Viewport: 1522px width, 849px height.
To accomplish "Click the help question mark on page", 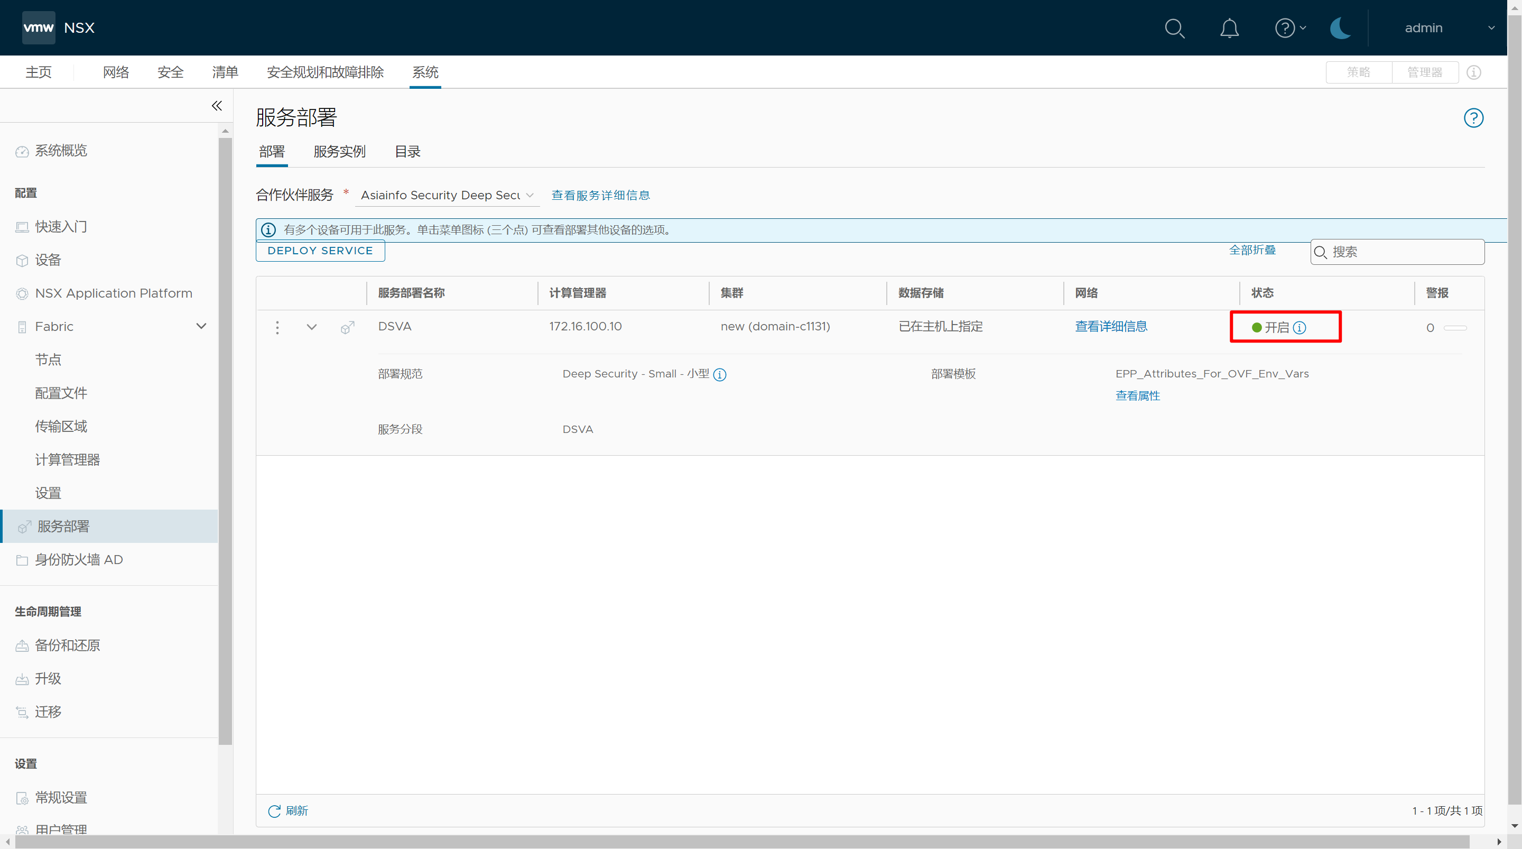I will 1473,118.
